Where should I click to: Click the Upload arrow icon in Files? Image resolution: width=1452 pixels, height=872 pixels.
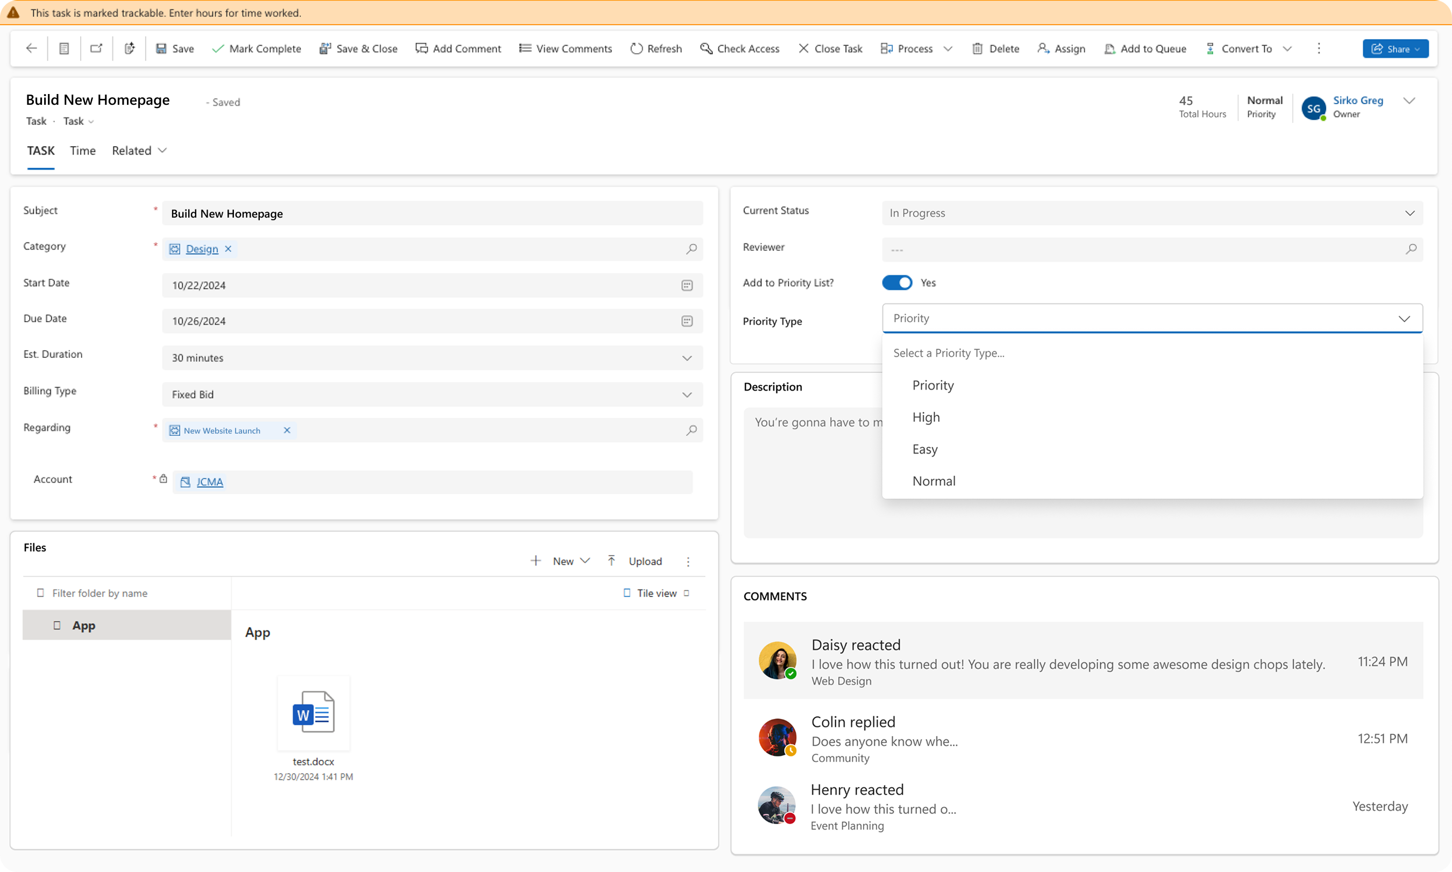point(611,560)
